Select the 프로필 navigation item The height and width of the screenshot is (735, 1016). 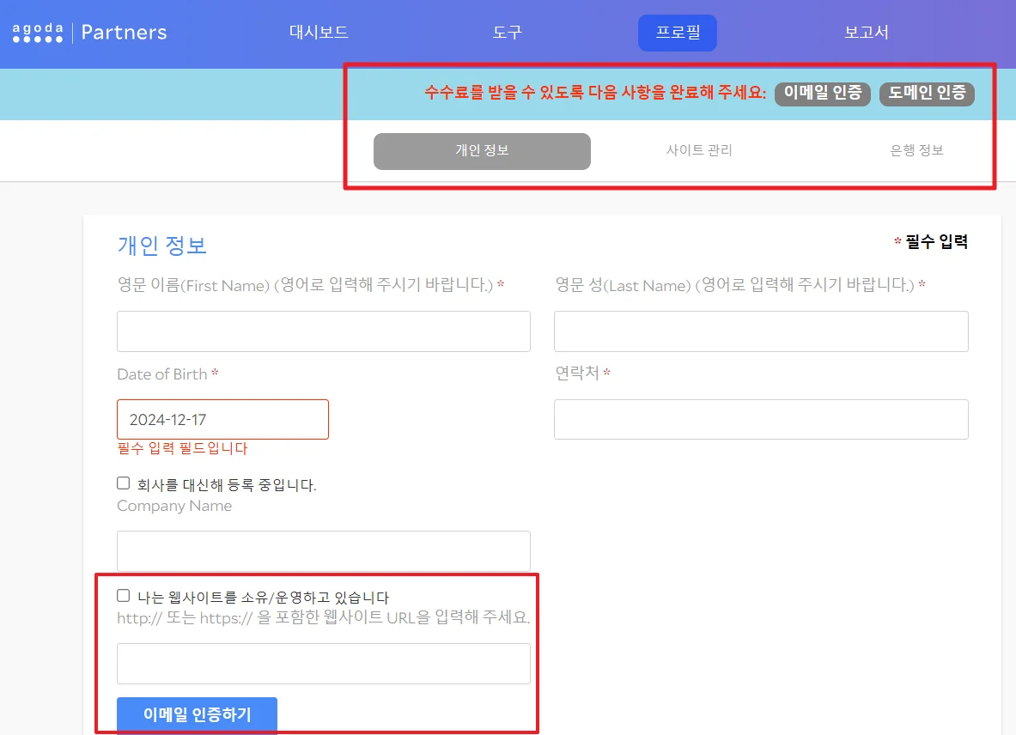pyautogui.click(x=677, y=32)
